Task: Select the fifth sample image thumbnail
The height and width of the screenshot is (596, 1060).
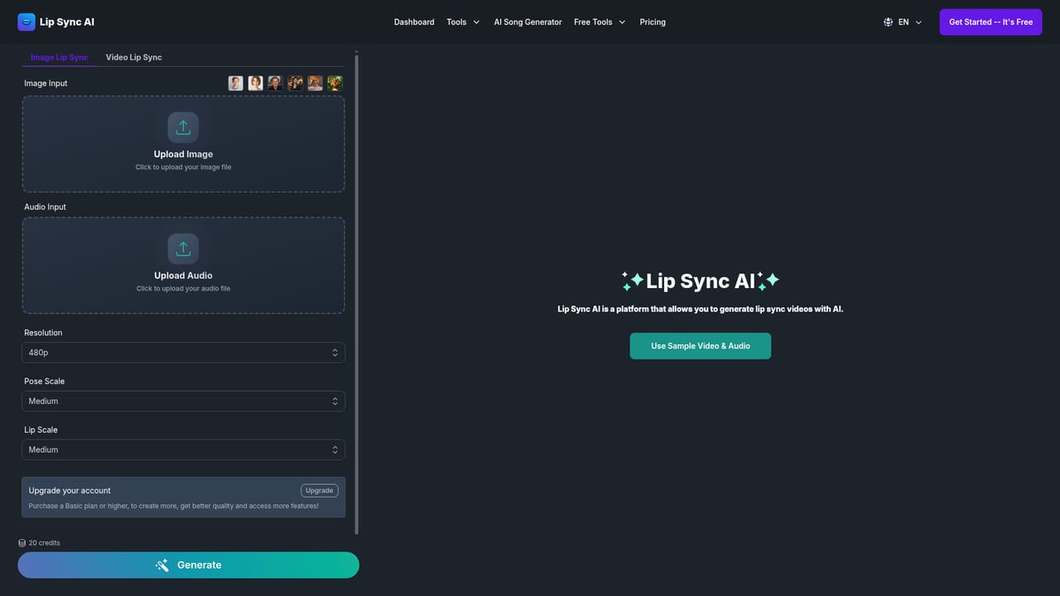Action: [316, 83]
